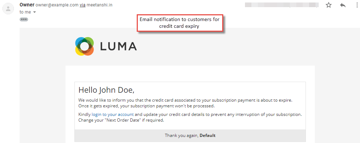Click the "Owner" sender name
360x143 pixels.
[x=27, y=5]
